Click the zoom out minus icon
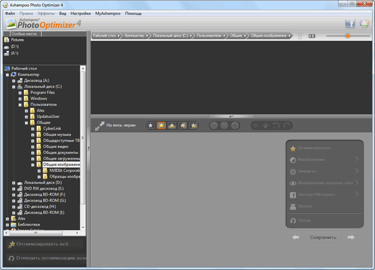The width and height of the screenshot is (375, 270). coord(214,125)
